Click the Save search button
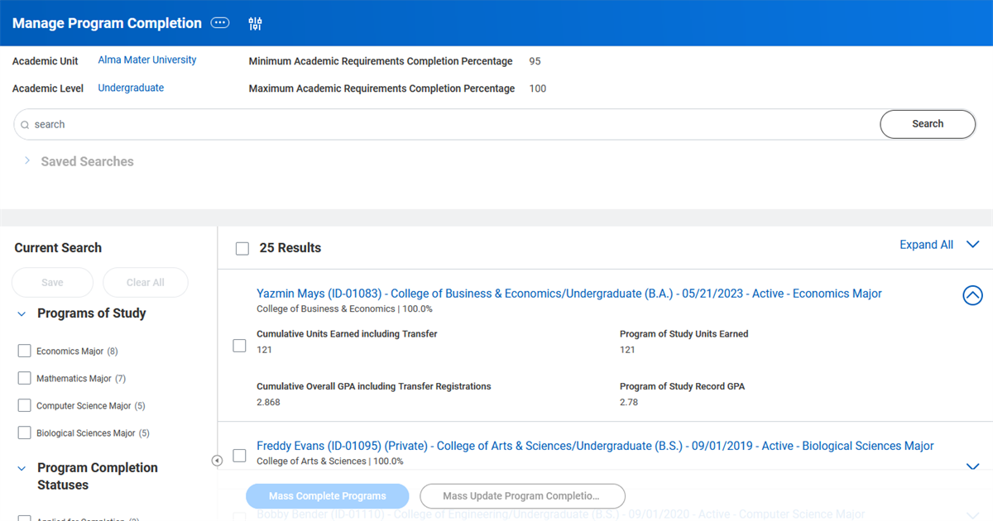The width and height of the screenshot is (993, 521). [52, 282]
